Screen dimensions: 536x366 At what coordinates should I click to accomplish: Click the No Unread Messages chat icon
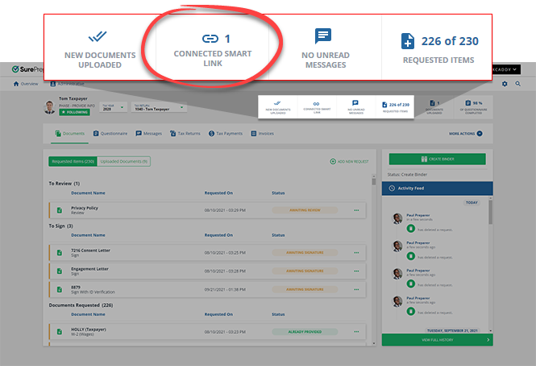323,36
